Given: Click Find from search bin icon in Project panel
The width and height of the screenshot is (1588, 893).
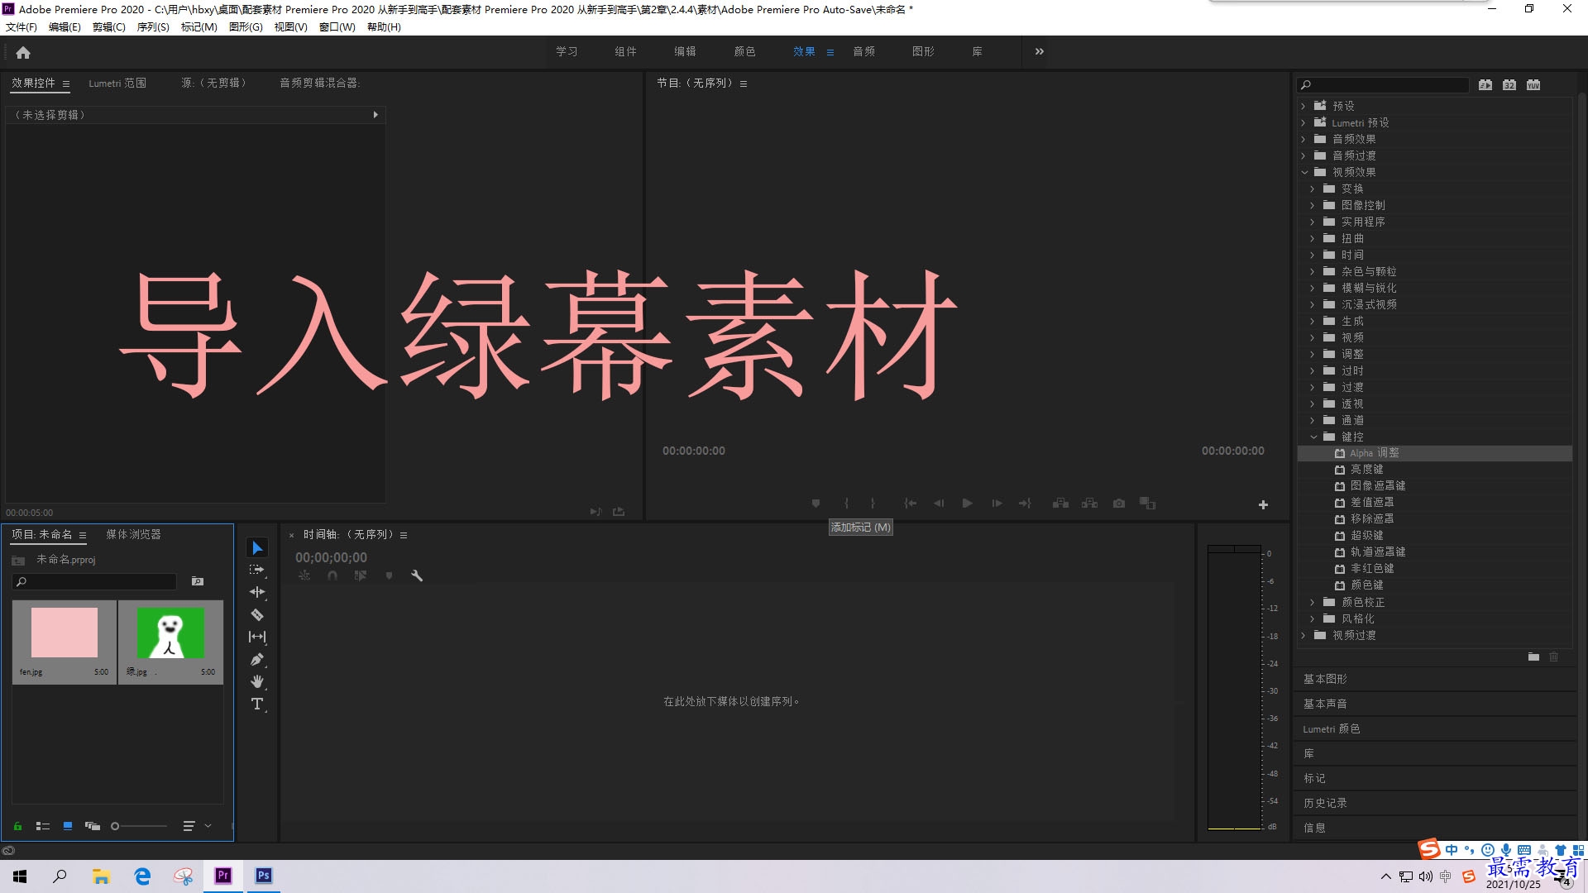Looking at the screenshot, I should pos(198,581).
